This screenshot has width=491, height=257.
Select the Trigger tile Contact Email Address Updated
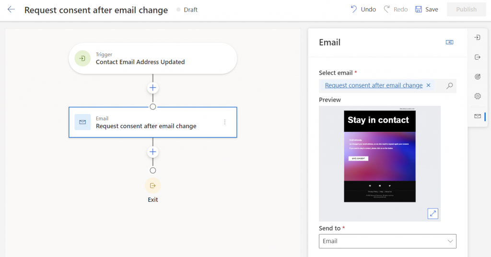click(153, 58)
